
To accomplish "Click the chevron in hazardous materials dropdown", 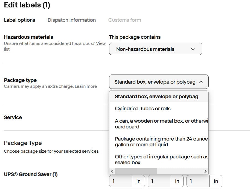I will point(193,49).
